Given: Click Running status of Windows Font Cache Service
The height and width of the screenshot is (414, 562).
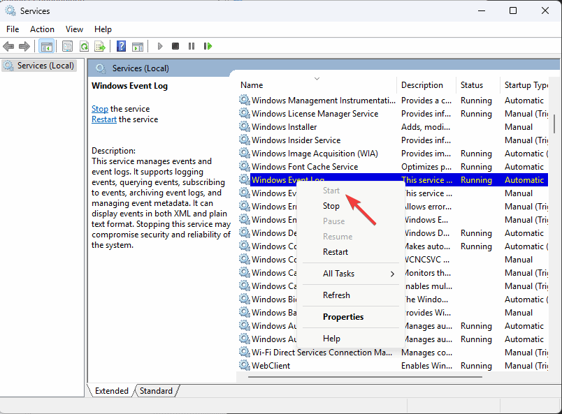Looking at the screenshot, I should [476, 167].
